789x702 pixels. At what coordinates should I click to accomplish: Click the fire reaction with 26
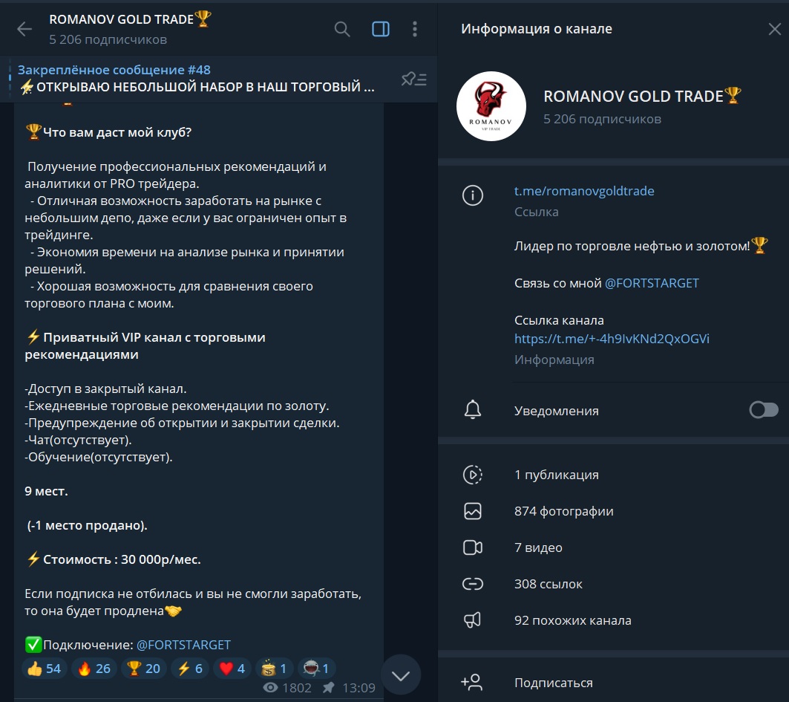coord(94,669)
